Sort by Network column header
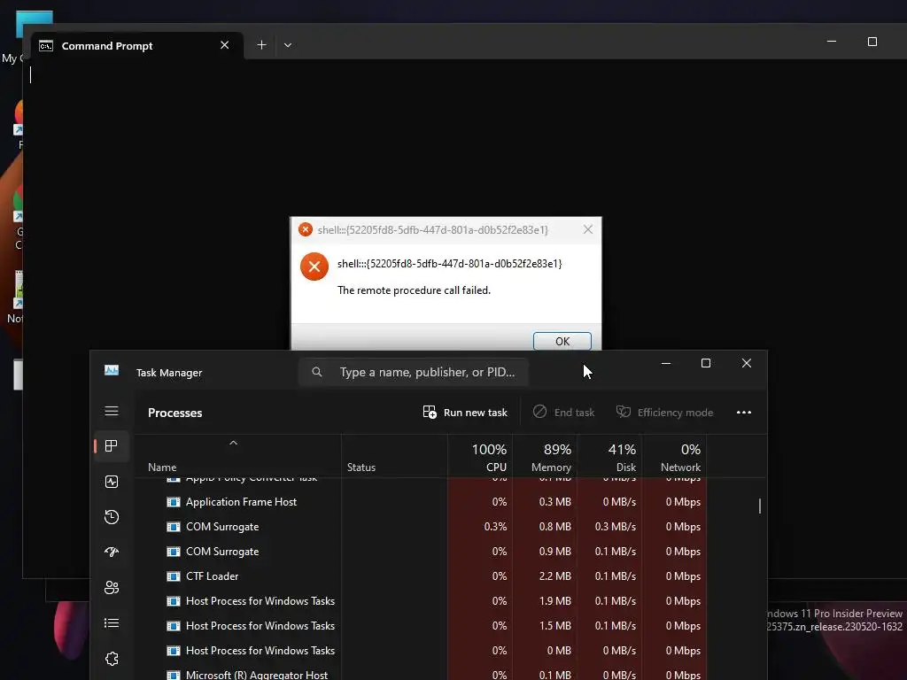This screenshot has width=907, height=680. click(675, 458)
